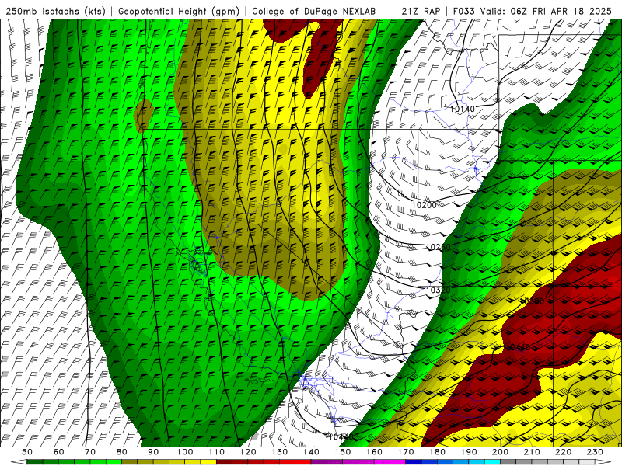Click the 10440 contour label at the map's bottom edge
Image resolution: width=622 pixels, height=466 pixels.
pyautogui.click(x=341, y=436)
